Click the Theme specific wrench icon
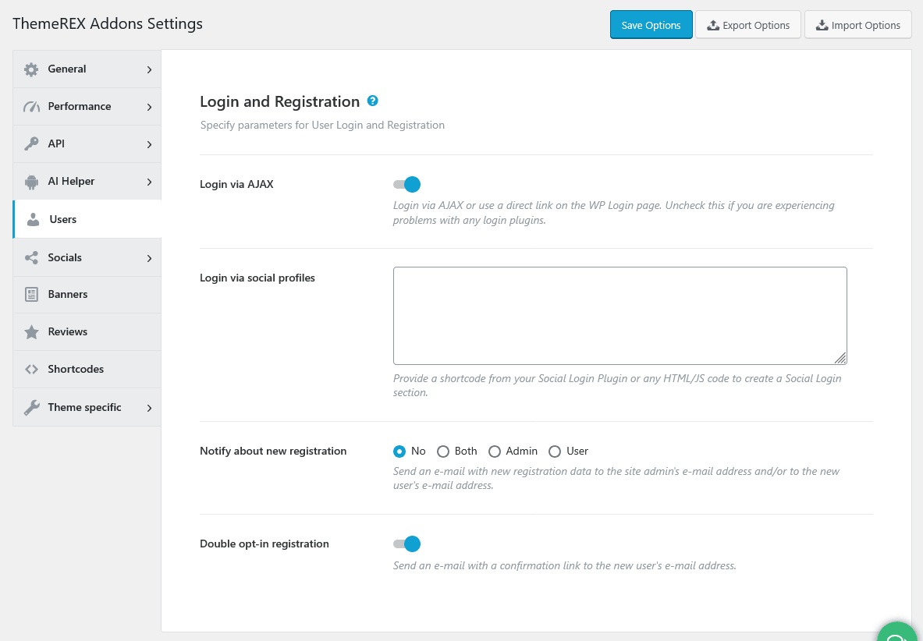The height and width of the screenshot is (641, 923). click(31, 408)
